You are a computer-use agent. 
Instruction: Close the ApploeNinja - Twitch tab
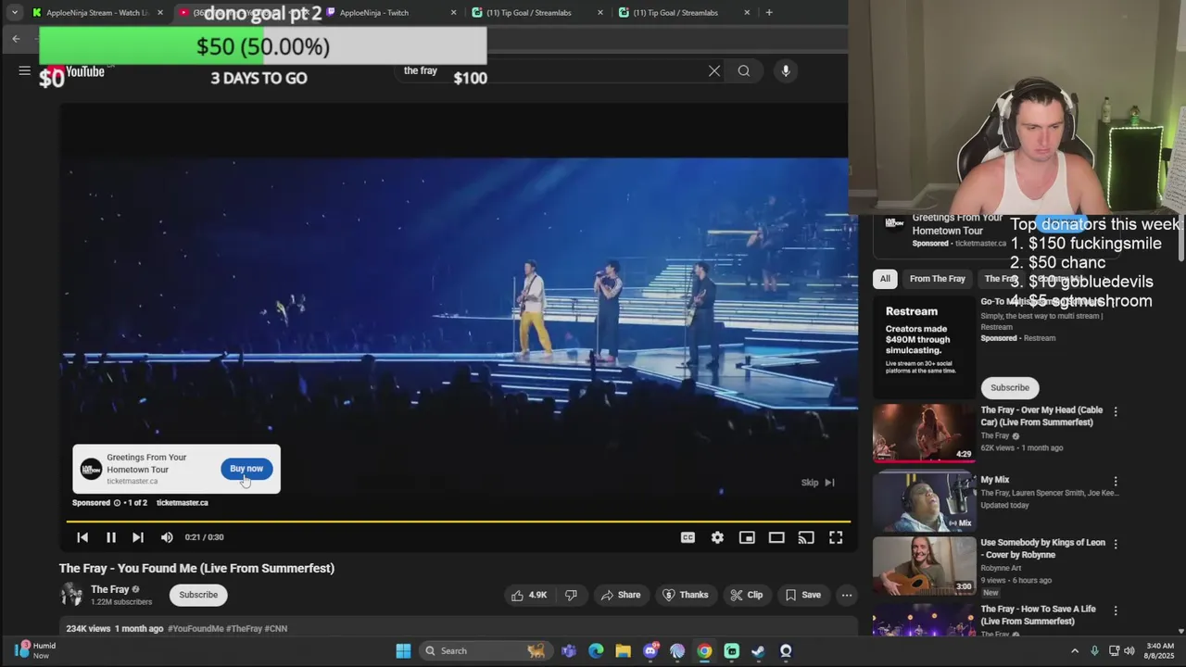(454, 13)
